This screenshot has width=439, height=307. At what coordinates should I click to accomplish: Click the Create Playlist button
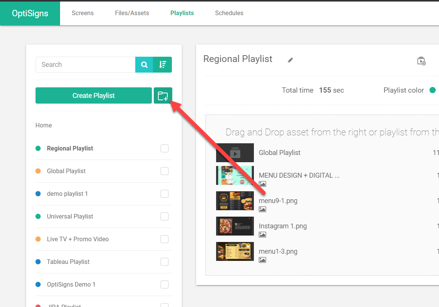94,96
